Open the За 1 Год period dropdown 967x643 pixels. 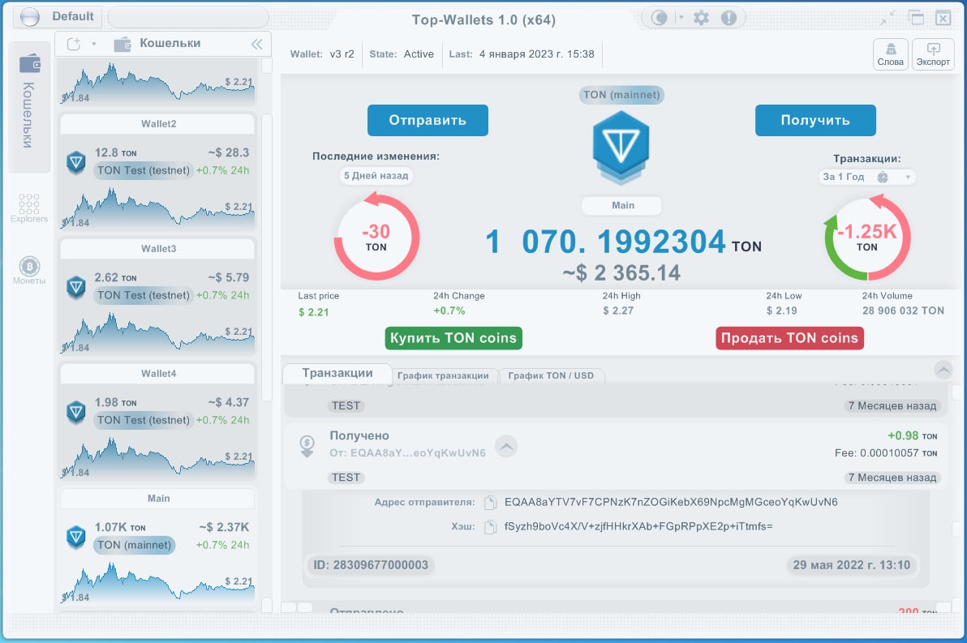click(x=866, y=178)
